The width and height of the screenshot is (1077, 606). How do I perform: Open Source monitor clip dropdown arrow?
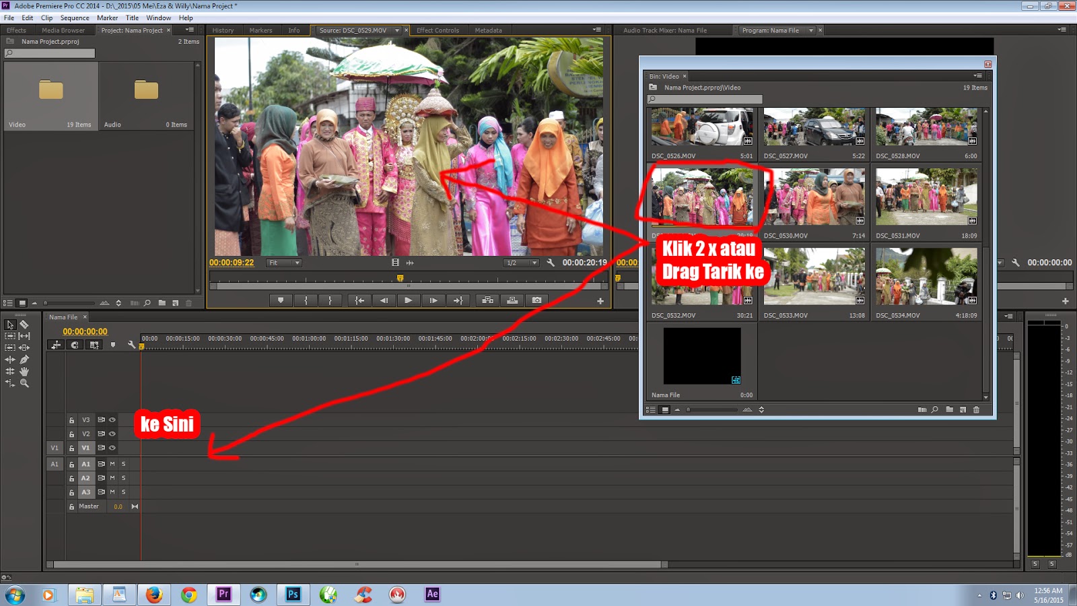(397, 30)
